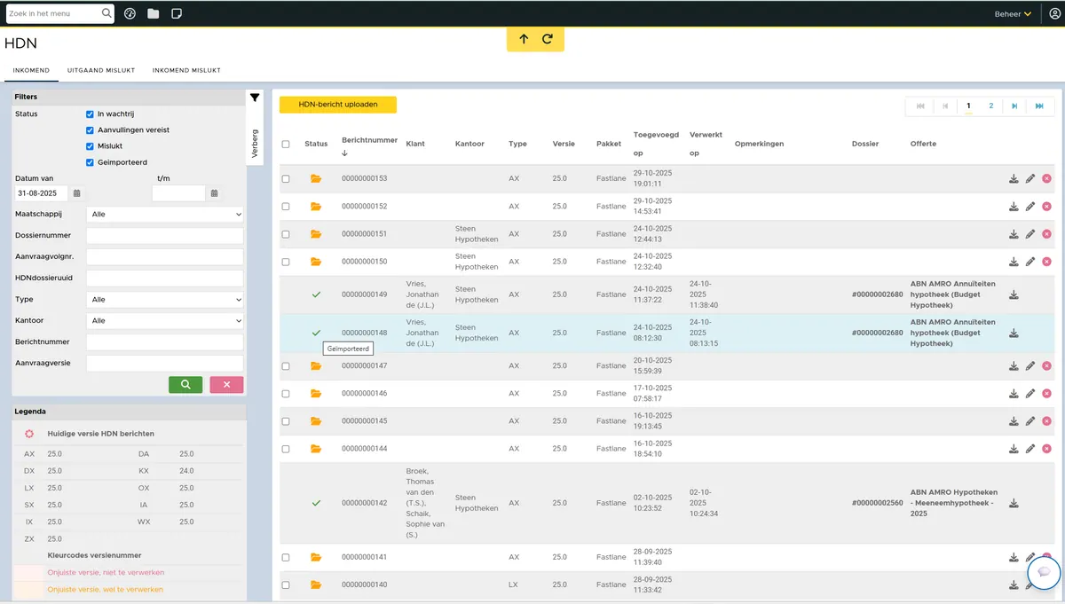The height and width of the screenshot is (604, 1065).
Task: Apply filters with green search button
Action: (185, 385)
